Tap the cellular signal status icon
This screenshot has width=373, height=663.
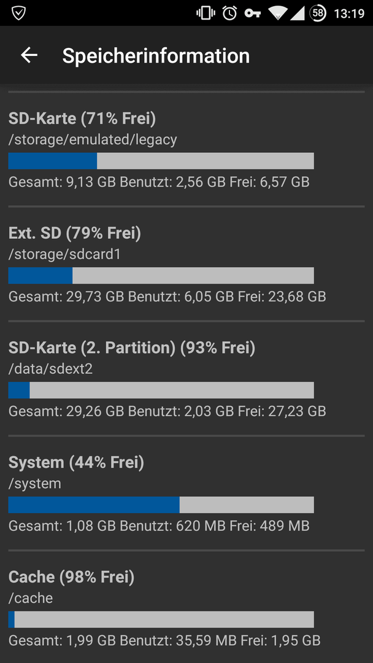point(298,13)
